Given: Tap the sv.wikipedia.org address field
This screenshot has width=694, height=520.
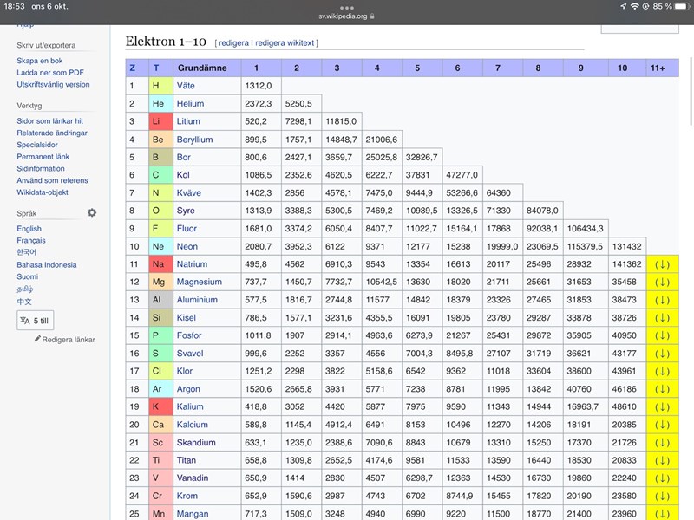Looking at the screenshot, I should [x=344, y=16].
